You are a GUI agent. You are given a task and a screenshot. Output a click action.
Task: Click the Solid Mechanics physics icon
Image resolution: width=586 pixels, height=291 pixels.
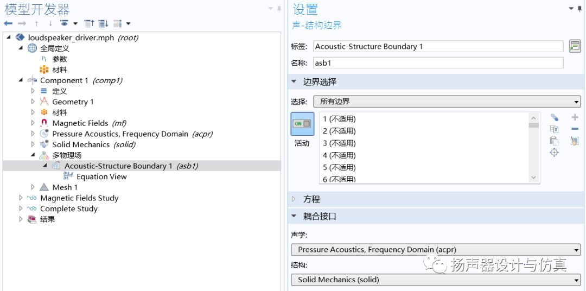point(44,144)
